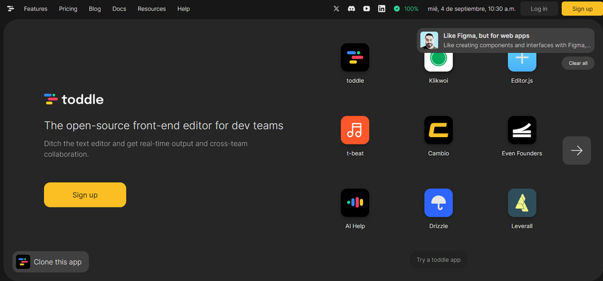Image resolution: width=603 pixels, height=281 pixels.
Task: Click the toddle logo icon on Clone this app
Action: [23, 262]
